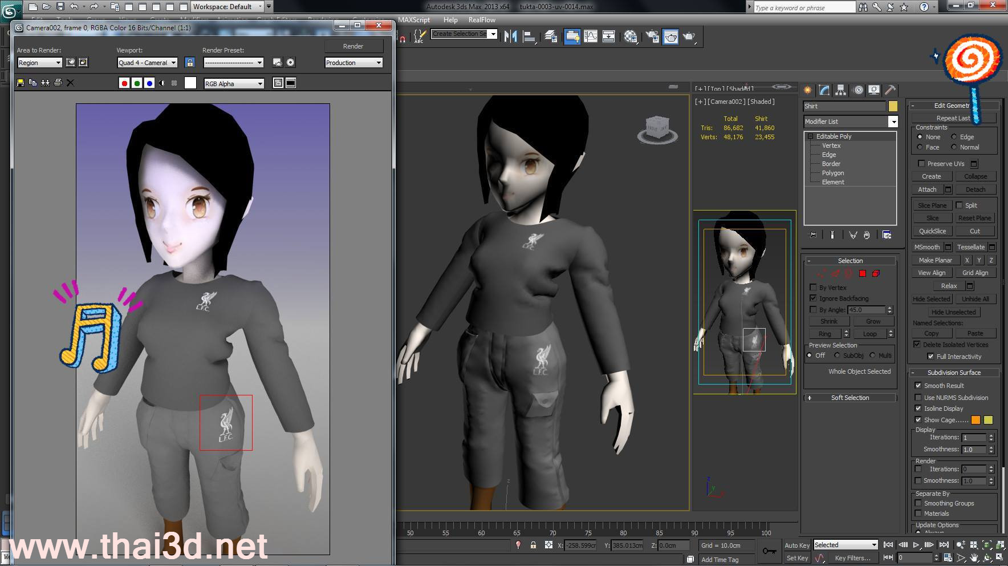The width and height of the screenshot is (1008, 566).
Task: Click the Render button
Action: point(353,46)
